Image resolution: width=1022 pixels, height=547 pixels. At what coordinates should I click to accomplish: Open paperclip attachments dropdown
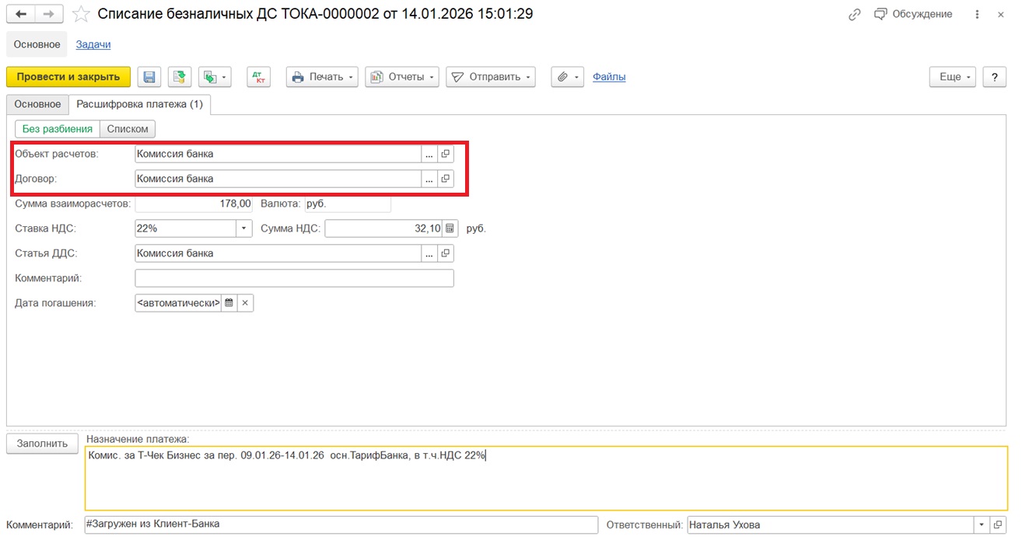568,77
